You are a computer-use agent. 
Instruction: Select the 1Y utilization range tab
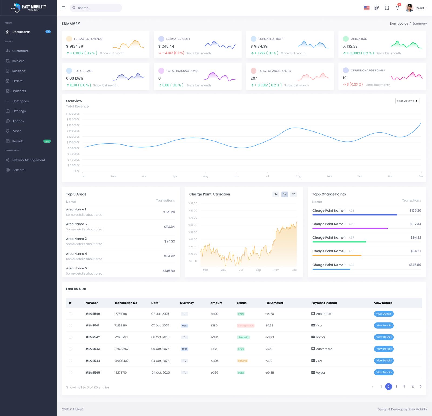293,194
